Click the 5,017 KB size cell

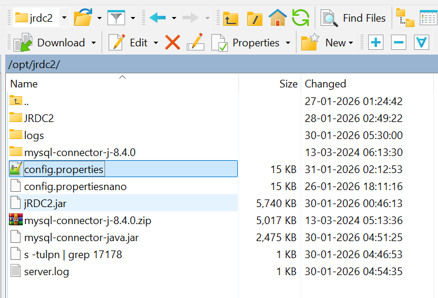[x=276, y=221]
